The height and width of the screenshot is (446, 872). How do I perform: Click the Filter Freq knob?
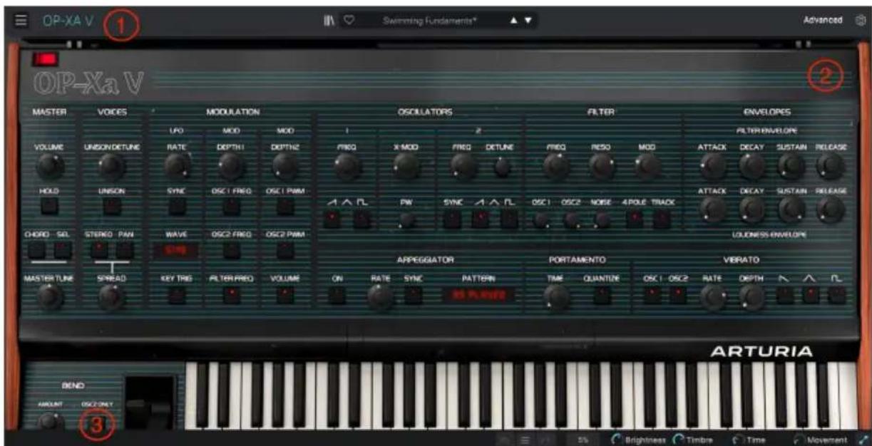tap(556, 166)
